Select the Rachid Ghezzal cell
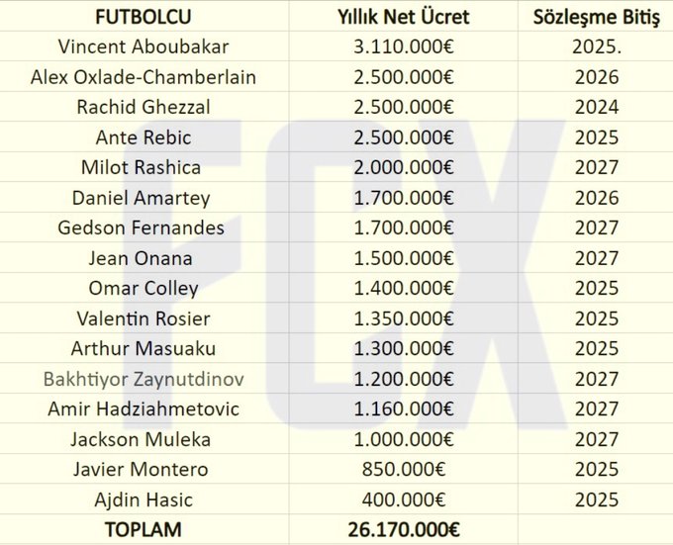This screenshot has width=673, height=545. pos(142,107)
